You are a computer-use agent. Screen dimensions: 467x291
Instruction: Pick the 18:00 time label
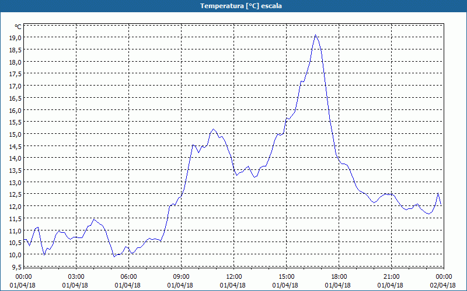click(339, 277)
